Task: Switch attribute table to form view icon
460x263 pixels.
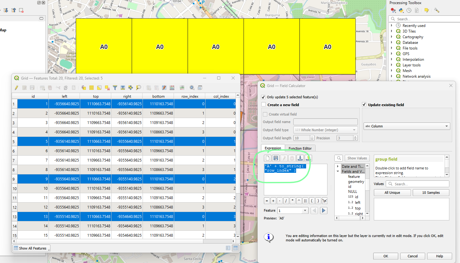Action: click(x=228, y=248)
